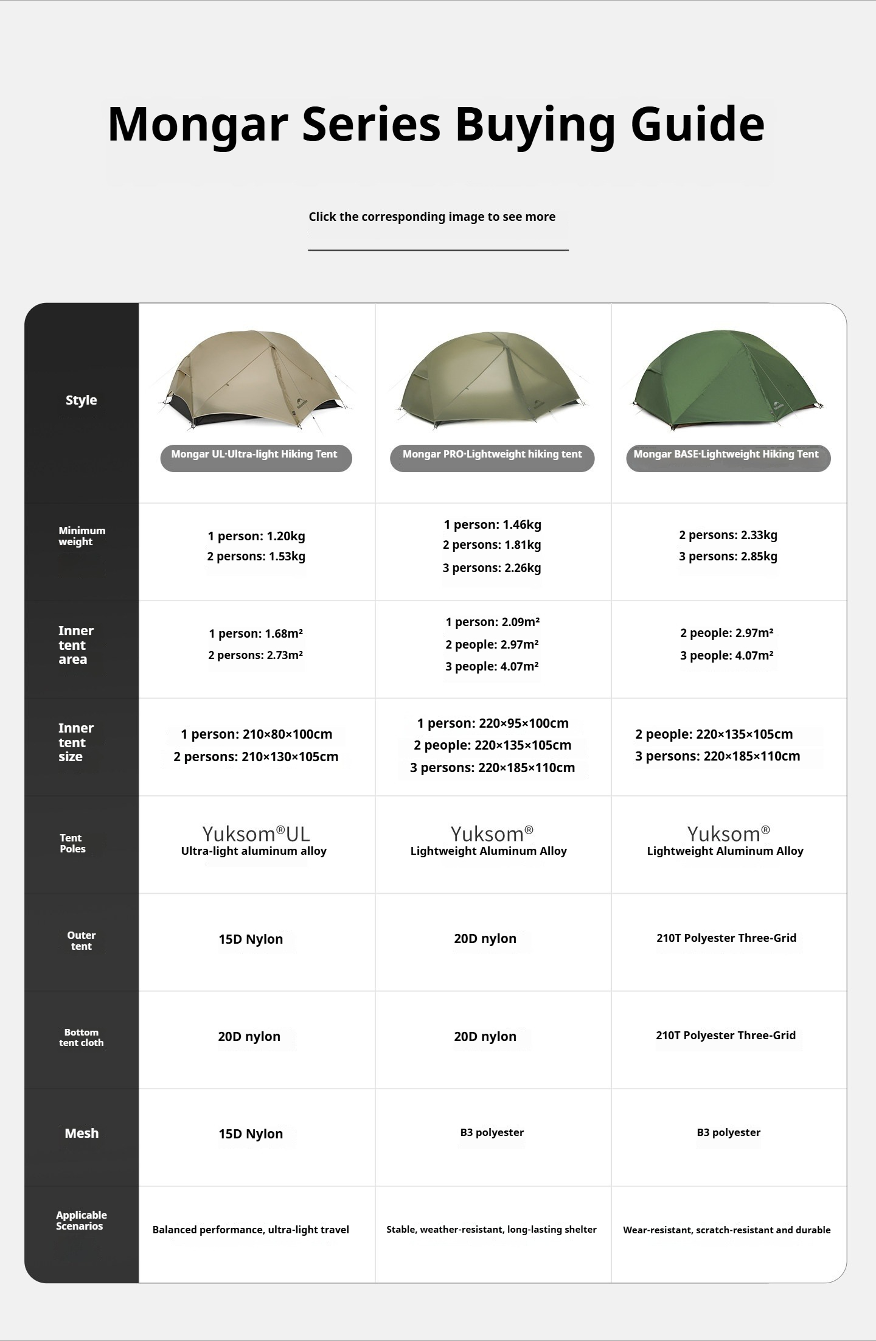Screen dimensions: 876x1341
Task: Select the Style row header
Action: 82,400
